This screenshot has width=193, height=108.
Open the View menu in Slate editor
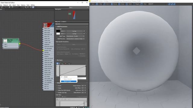18,5
